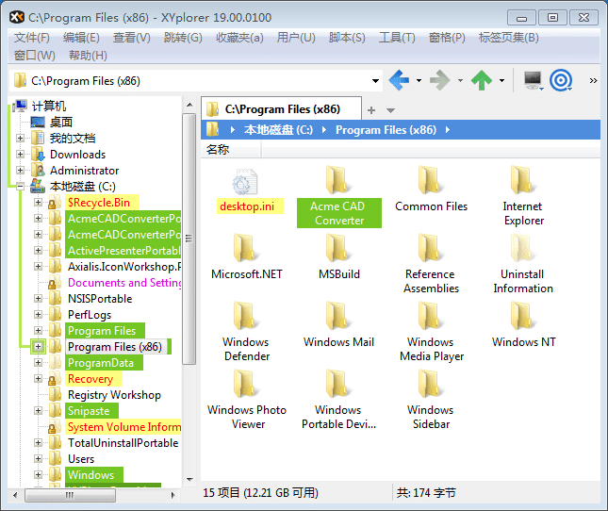
Task: Expand the Program Files (x86) tree node
Action: point(38,346)
